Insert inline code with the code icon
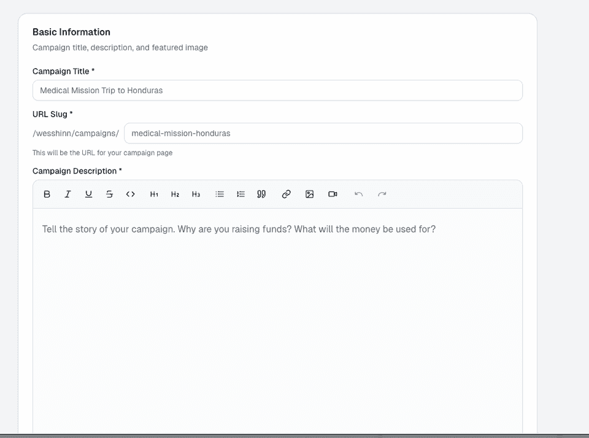This screenshot has width=589, height=438. [x=131, y=194]
